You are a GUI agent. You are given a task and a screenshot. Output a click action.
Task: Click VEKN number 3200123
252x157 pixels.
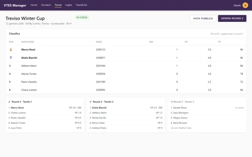100,50
